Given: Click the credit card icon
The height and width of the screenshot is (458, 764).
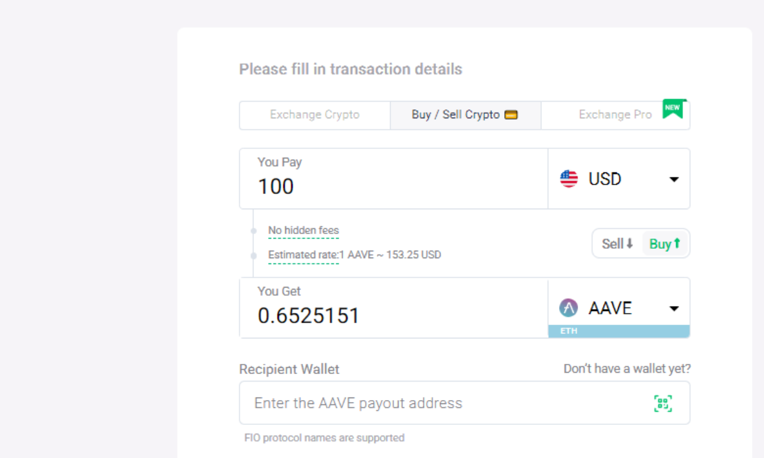Looking at the screenshot, I should pos(511,115).
